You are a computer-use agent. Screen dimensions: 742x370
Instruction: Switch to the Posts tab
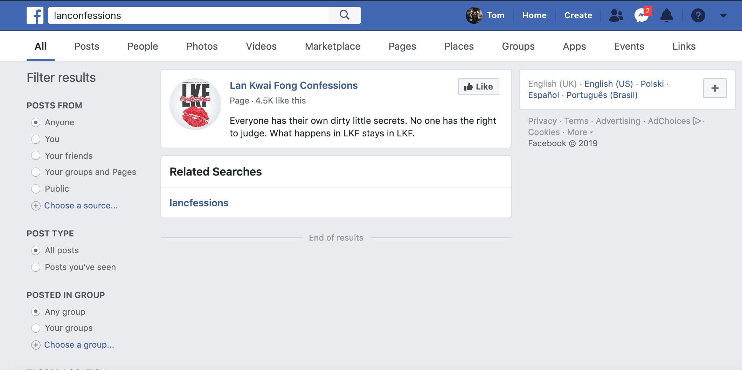pyautogui.click(x=86, y=46)
